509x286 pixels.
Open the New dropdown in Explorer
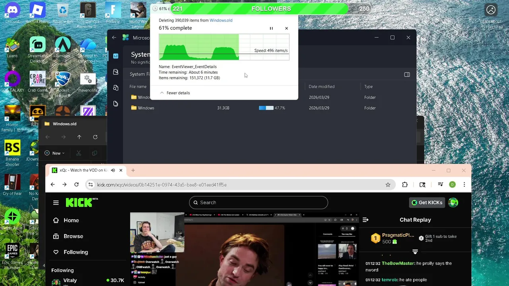(x=55, y=153)
